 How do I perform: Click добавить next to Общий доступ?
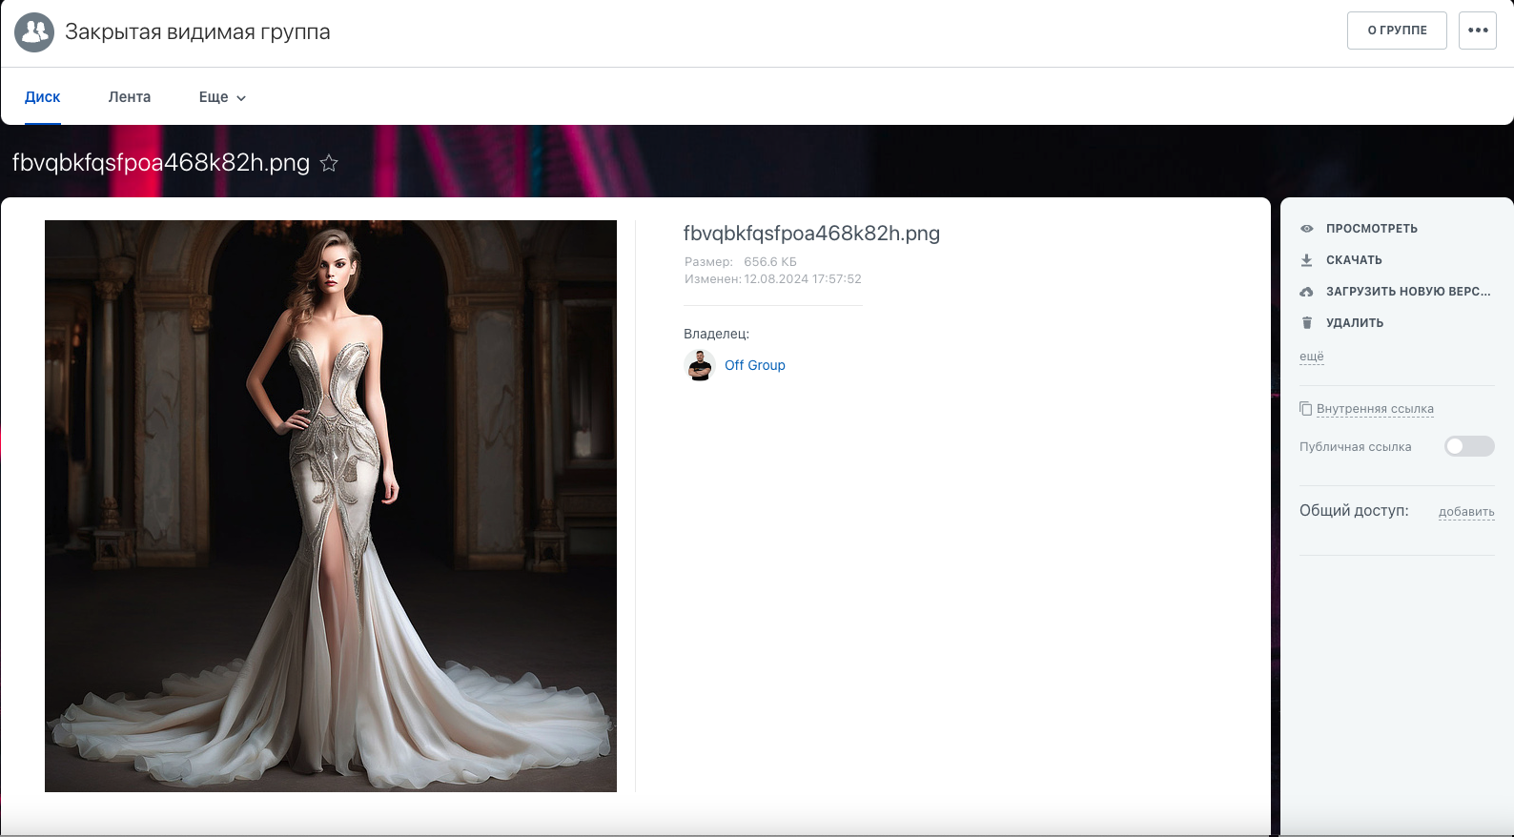pyautogui.click(x=1466, y=512)
